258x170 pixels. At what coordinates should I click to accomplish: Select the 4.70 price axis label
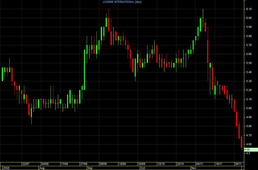pyautogui.click(x=249, y=135)
